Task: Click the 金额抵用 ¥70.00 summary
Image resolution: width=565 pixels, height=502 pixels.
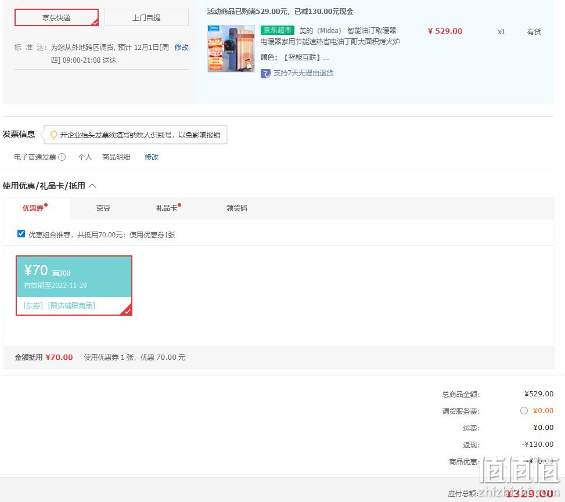Action: coord(44,357)
